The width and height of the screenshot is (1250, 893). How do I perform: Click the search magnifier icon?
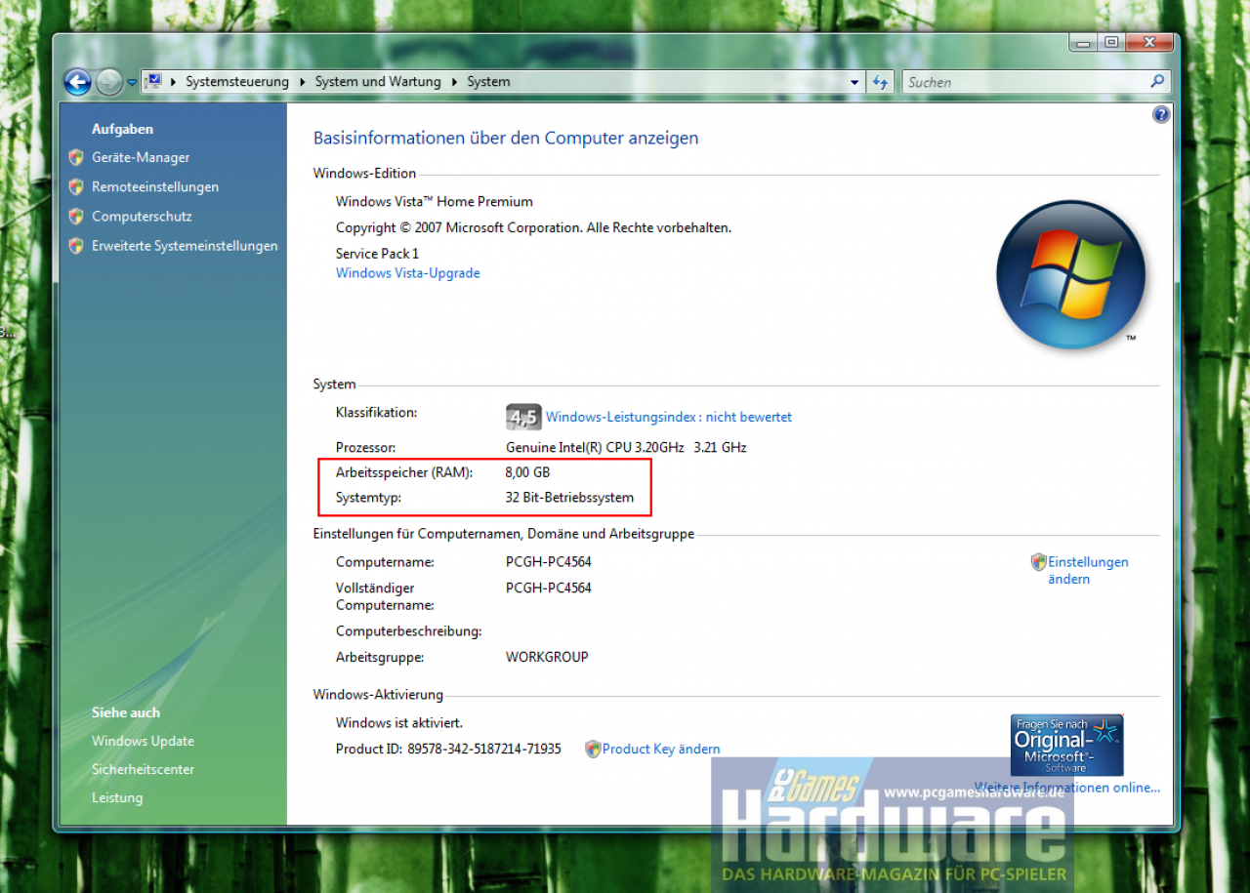coord(1157,82)
